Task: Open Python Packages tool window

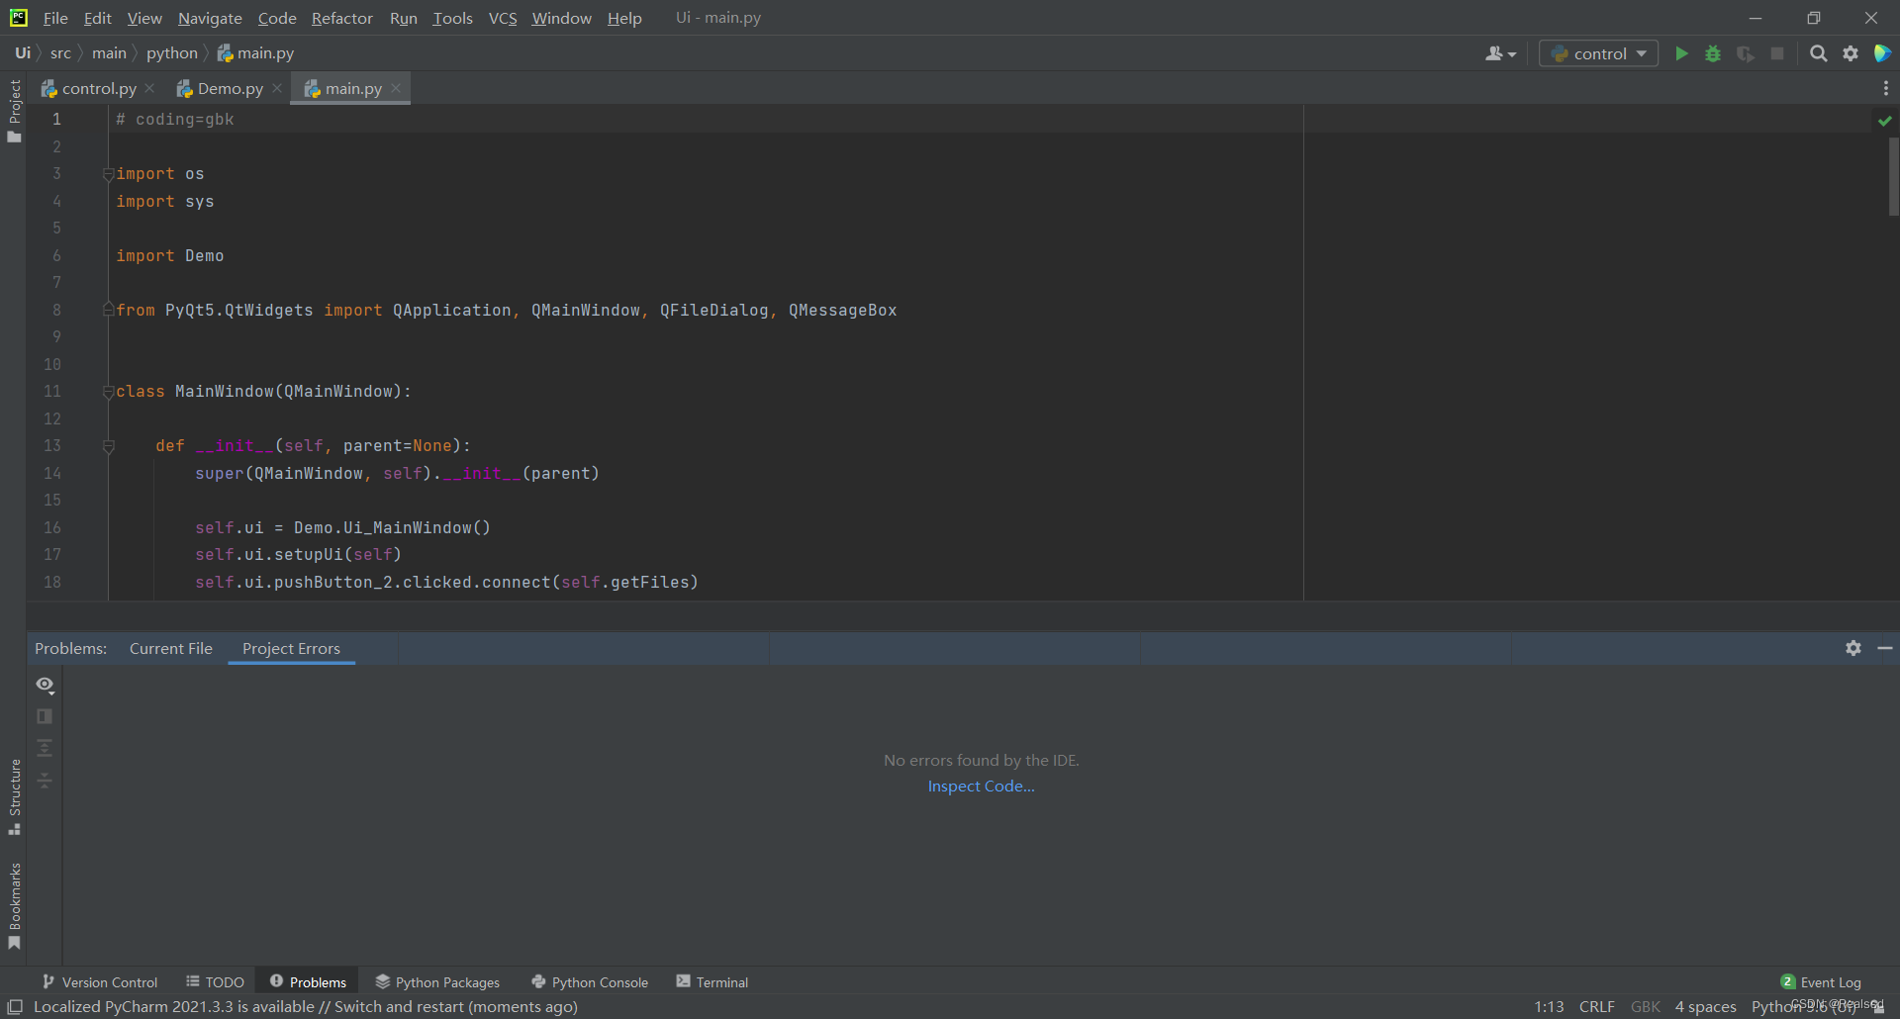Action: click(x=437, y=981)
